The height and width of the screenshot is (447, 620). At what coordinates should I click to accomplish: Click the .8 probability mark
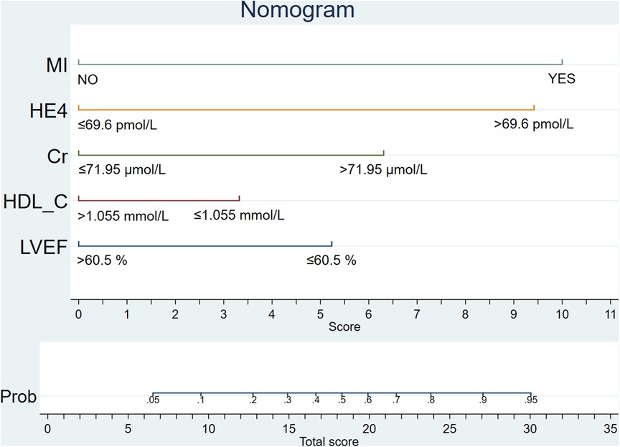point(431,400)
